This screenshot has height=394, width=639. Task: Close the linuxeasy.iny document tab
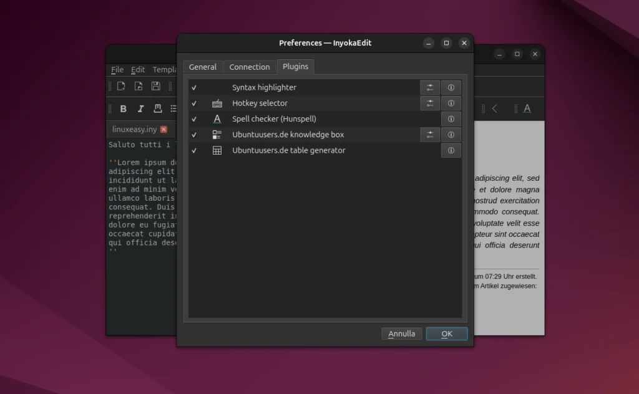click(x=163, y=129)
